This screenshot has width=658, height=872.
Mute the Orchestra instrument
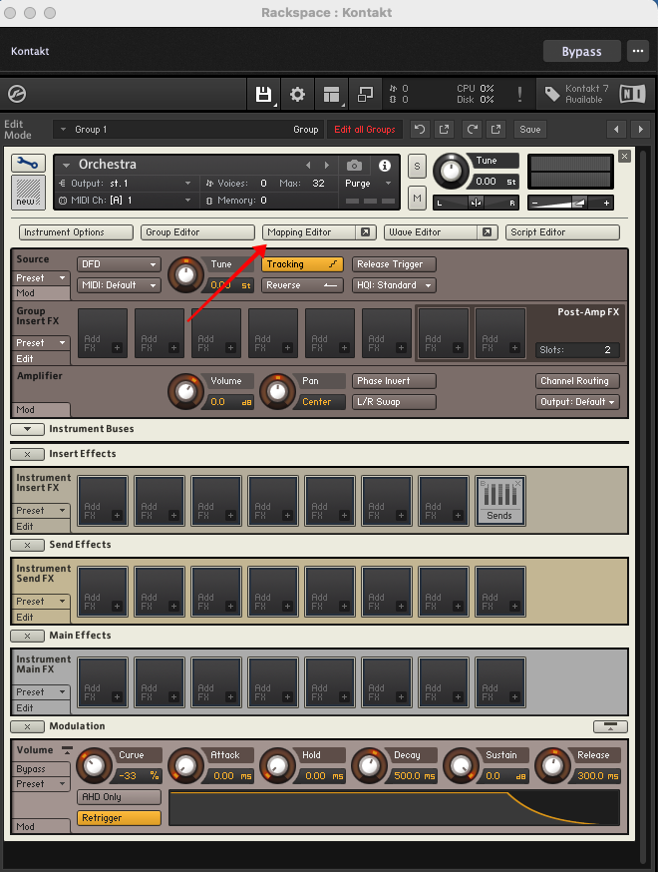pyautogui.click(x=417, y=198)
